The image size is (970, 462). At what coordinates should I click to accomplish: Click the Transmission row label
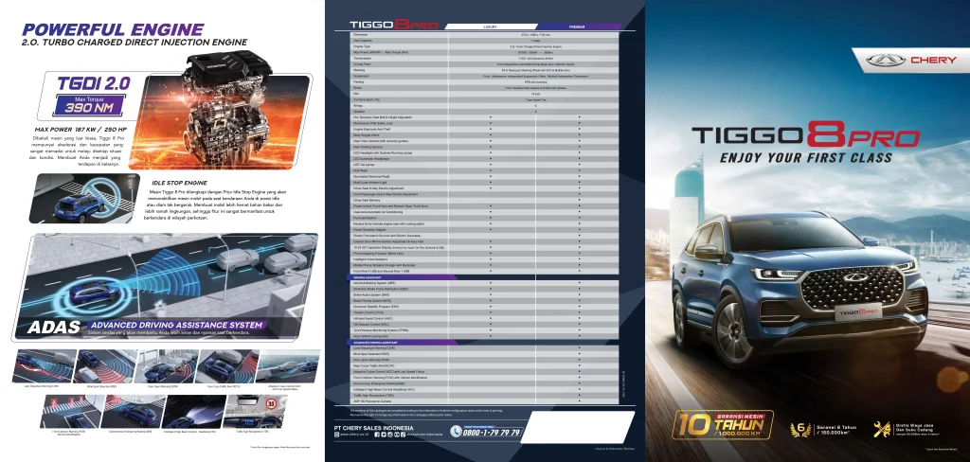pyautogui.click(x=362, y=58)
